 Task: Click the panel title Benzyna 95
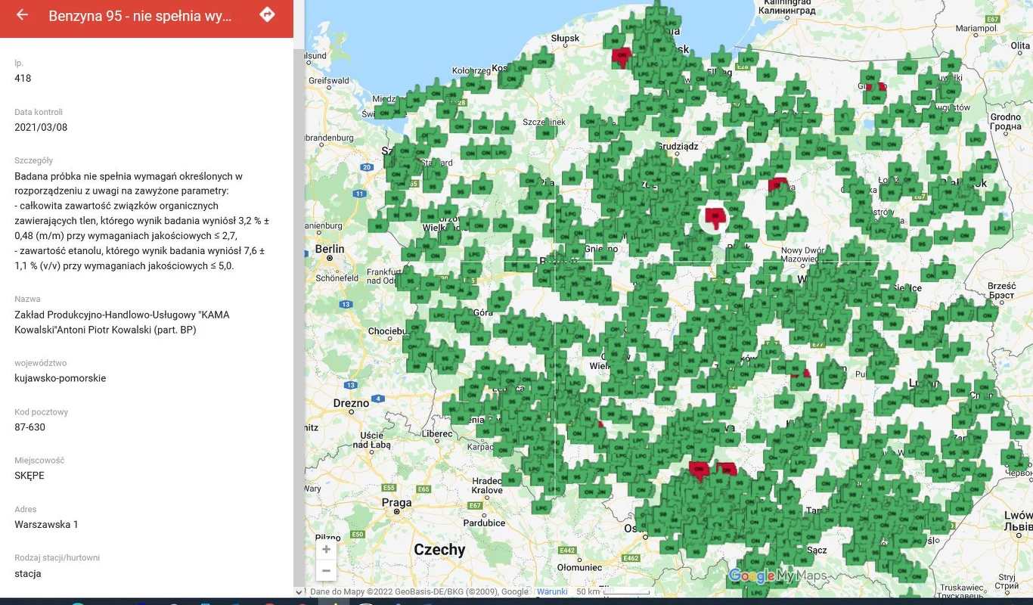click(140, 16)
